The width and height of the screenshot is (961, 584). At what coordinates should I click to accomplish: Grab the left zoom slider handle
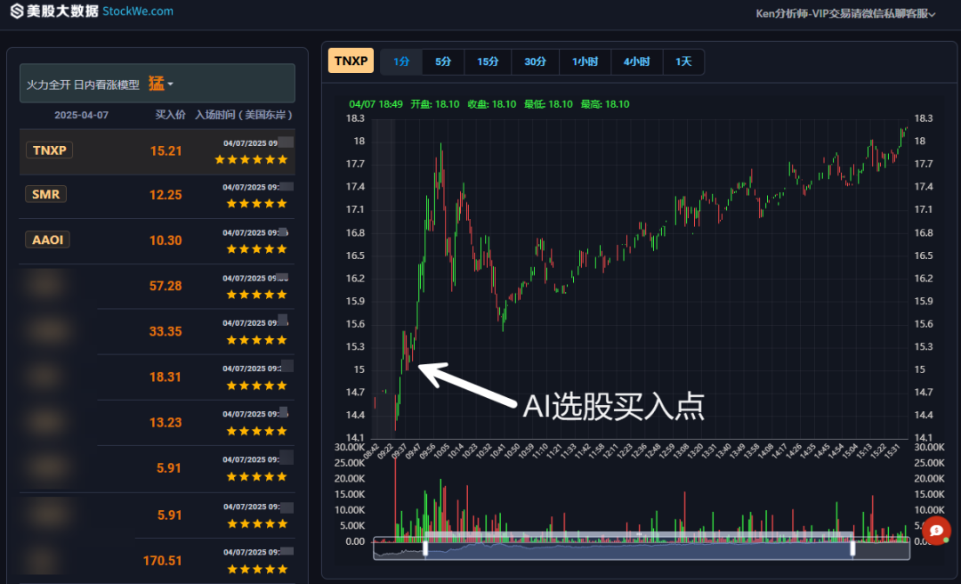pyautogui.click(x=425, y=549)
